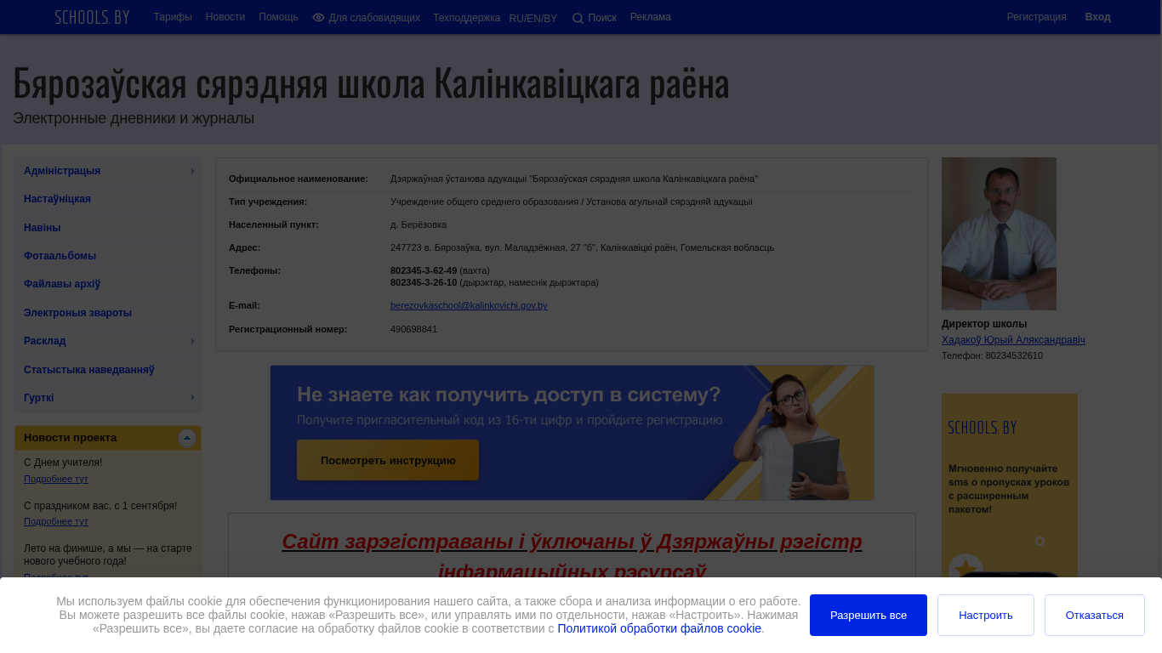Click the director's photo
The height and width of the screenshot is (653, 1162).
tap(999, 234)
